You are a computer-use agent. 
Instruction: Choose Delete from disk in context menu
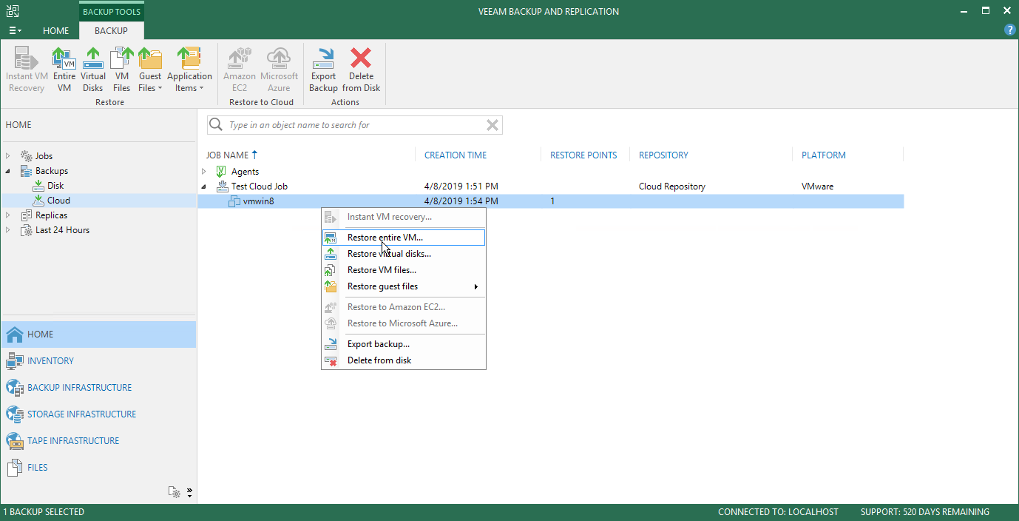pos(404,360)
